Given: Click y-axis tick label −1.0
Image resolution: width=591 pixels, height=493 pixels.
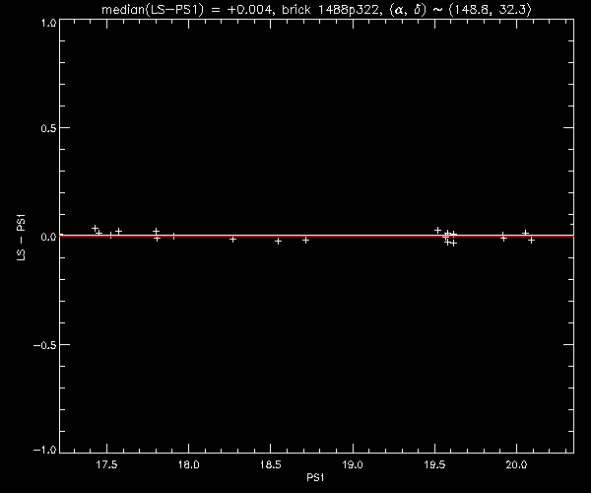Looking at the screenshot, I should [45, 450].
